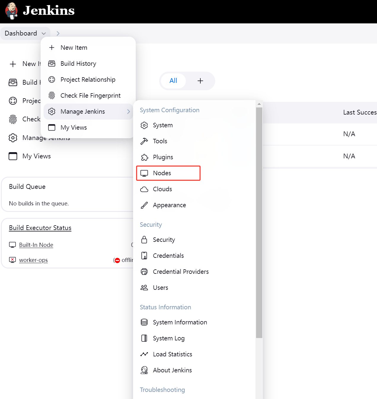Click the Load Statistics graph icon
The height and width of the screenshot is (399, 377).
[x=144, y=354]
